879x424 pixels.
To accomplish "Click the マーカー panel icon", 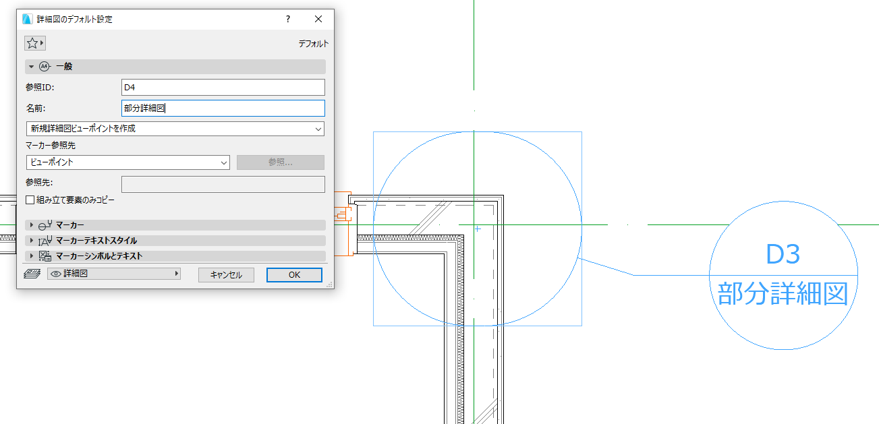I will (45, 225).
